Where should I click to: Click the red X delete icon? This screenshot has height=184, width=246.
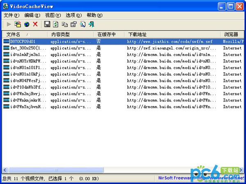[35, 24]
